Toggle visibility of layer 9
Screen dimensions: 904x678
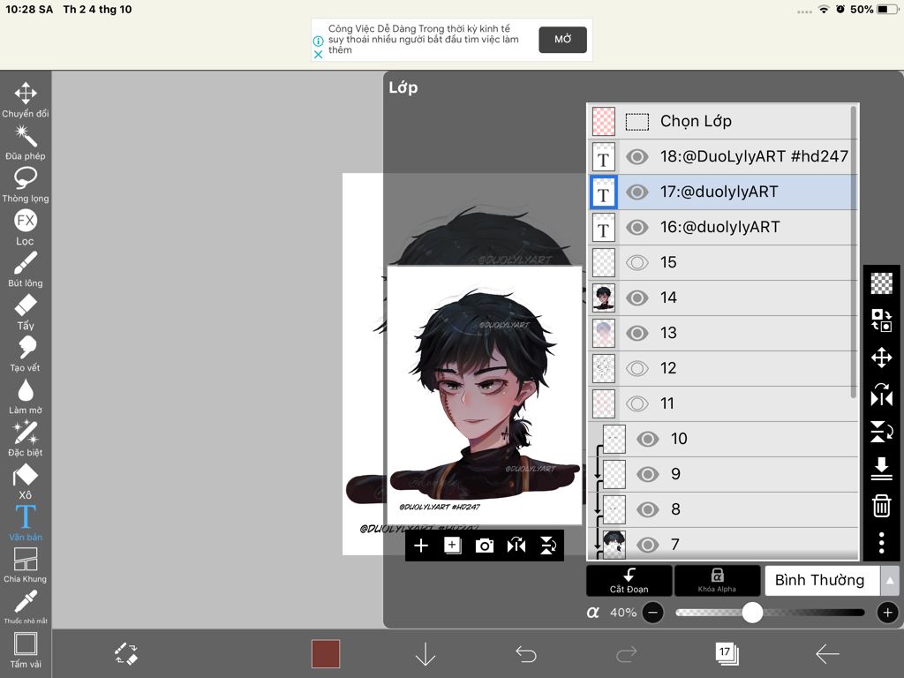click(x=647, y=474)
